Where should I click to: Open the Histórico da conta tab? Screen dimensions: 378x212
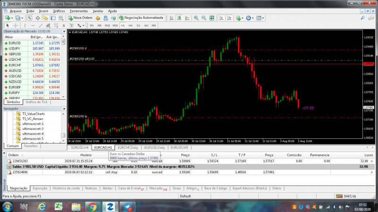click(66, 188)
